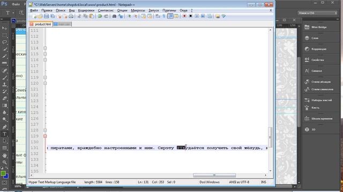The height and width of the screenshot is (192, 343).
Task: Open the Макросы menu
Action: (x=138, y=10)
